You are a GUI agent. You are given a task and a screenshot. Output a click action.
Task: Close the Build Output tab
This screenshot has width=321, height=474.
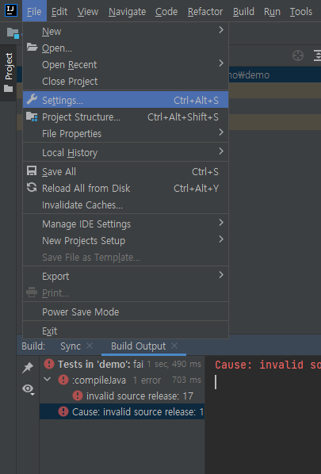click(174, 346)
